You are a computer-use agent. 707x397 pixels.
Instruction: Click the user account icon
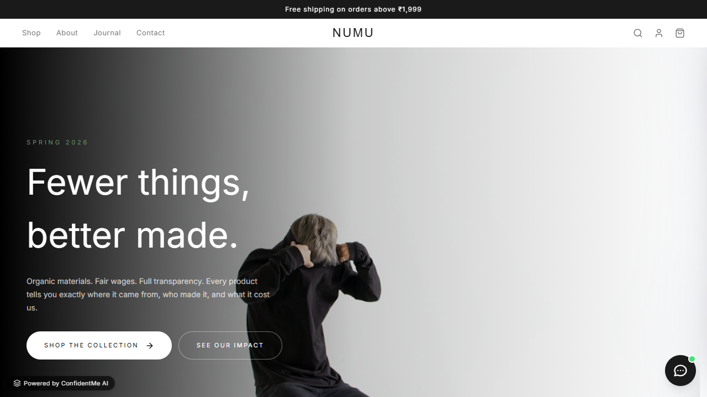pos(659,33)
